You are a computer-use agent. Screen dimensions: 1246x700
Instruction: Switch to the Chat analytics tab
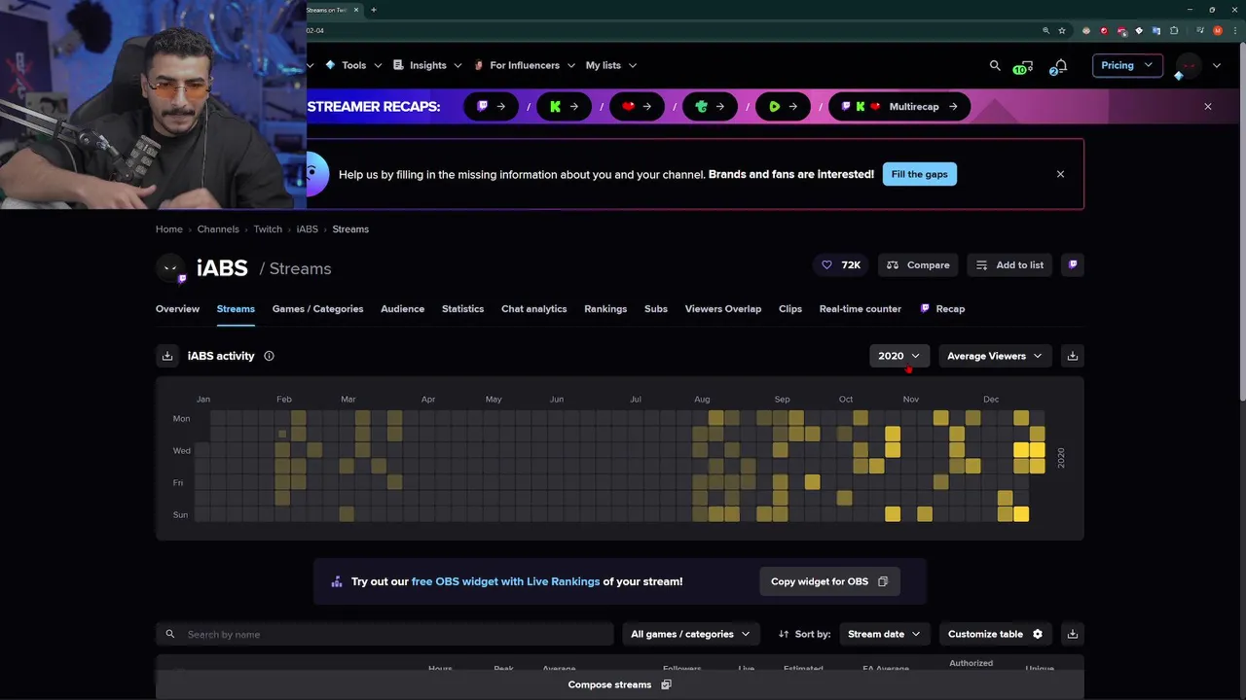tap(533, 309)
